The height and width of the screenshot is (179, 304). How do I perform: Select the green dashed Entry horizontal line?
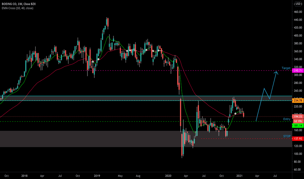pos(146,121)
